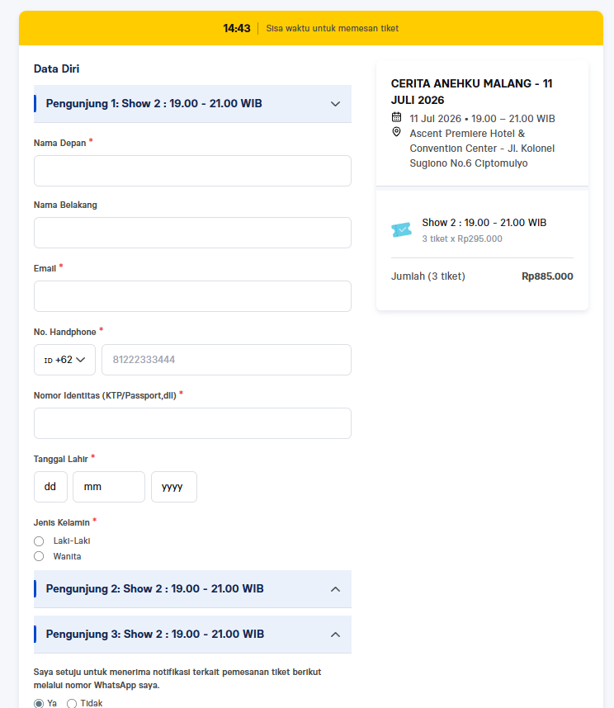
Task: Click 'Show 2 : 19.00 - 21.00 WIB' in order summary
Action: (x=484, y=223)
